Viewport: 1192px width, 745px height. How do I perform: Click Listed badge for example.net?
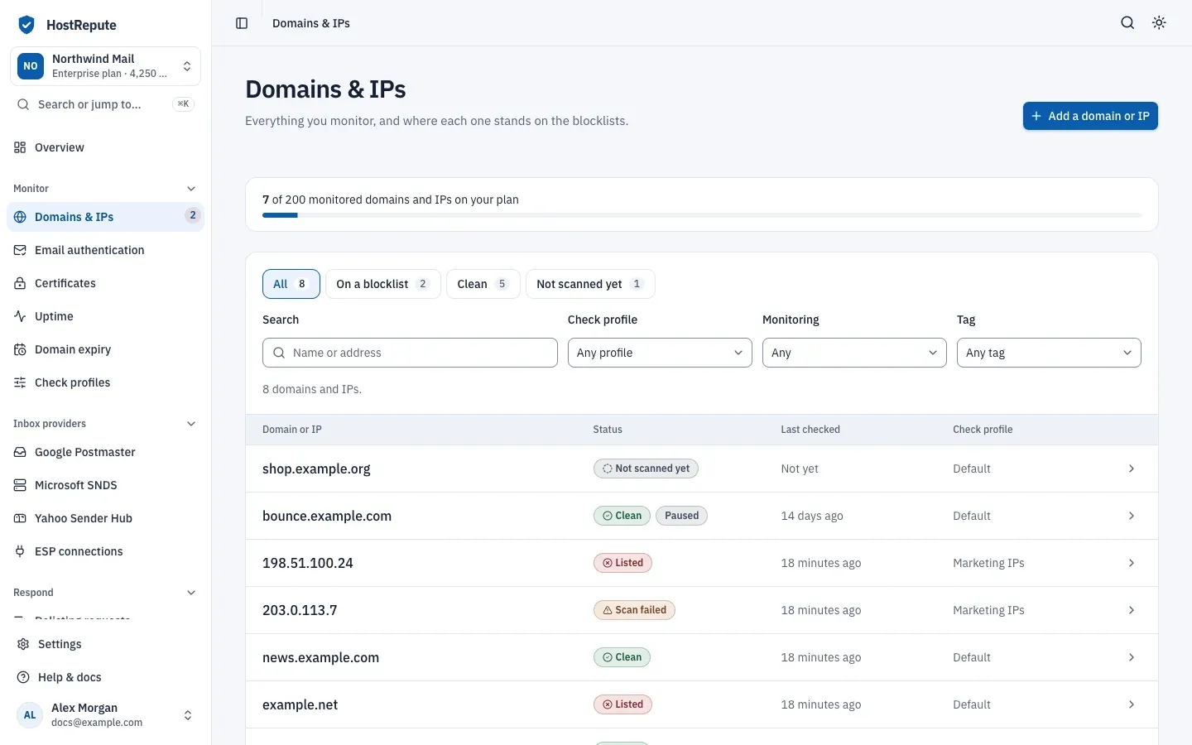coord(623,704)
